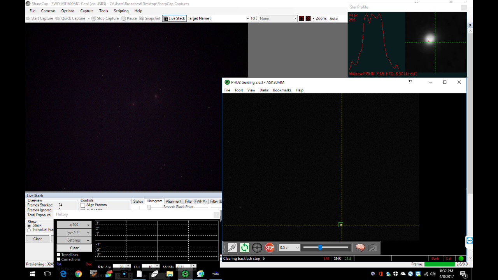Switch to Filter (FWHM) tab
The height and width of the screenshot is (280, 498).
click(196, 201)
